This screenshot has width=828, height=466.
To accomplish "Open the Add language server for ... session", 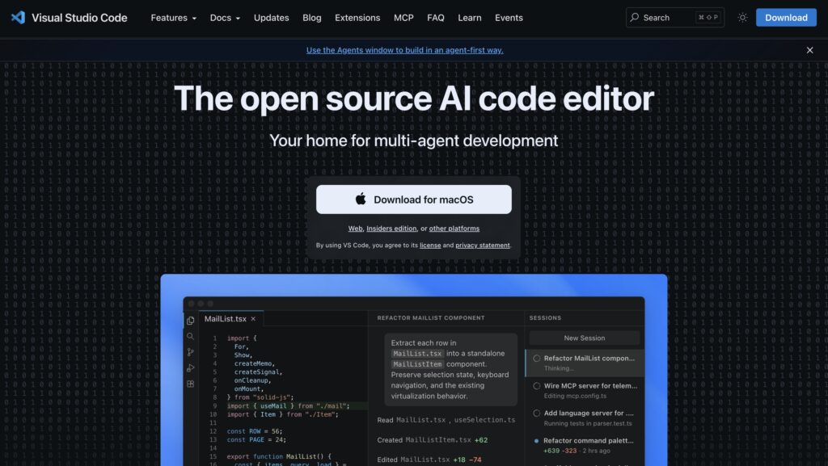I will 585,418.
